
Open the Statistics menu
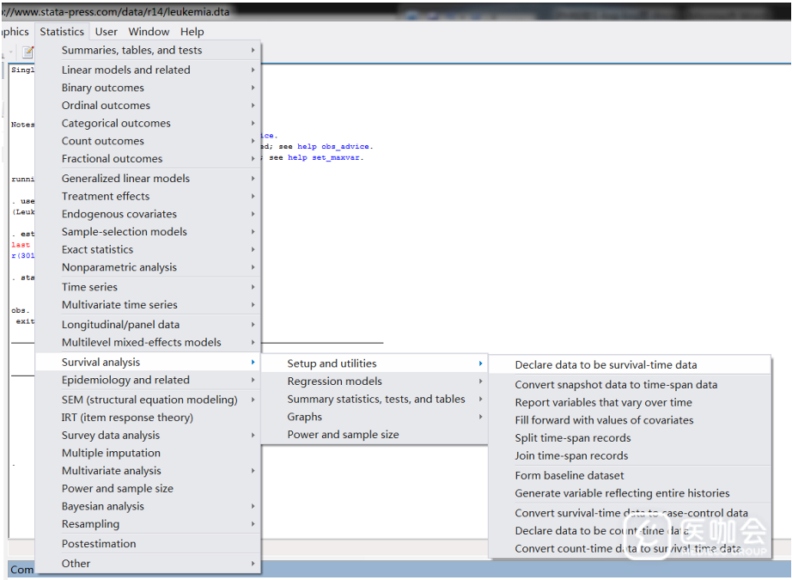tap(62, 32)
